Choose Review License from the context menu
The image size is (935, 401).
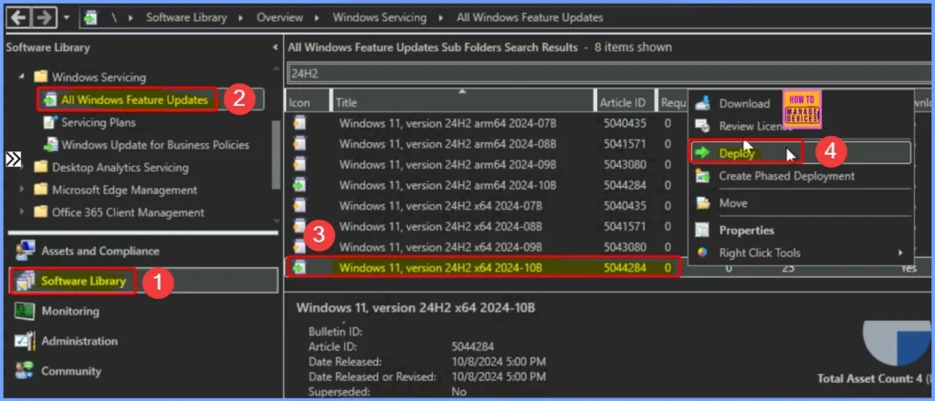click(755, 126)
